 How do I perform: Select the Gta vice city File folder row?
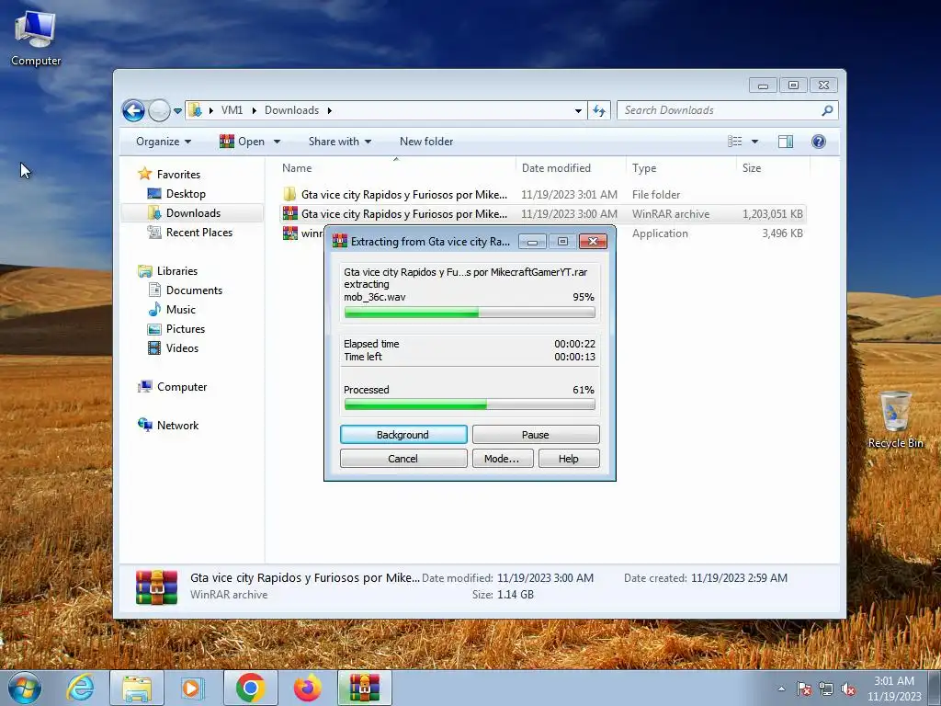pyautogui.click(x=542, y=195)
